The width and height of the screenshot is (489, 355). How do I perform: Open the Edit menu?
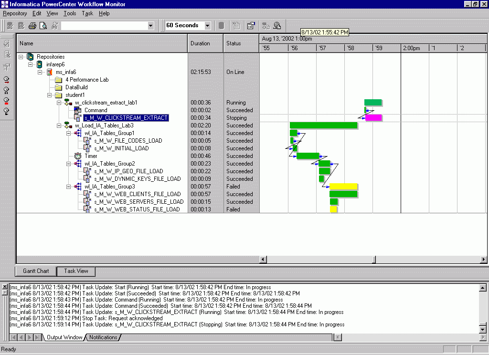point(37,13)
